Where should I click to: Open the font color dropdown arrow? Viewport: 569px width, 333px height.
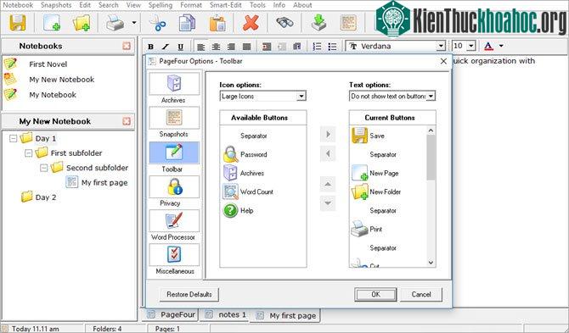[501, 46]
